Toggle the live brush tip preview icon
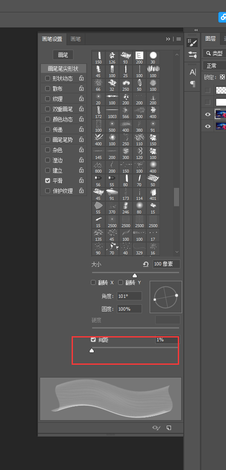226x470 pixels. pyautogui.click(x=156, y=428)
